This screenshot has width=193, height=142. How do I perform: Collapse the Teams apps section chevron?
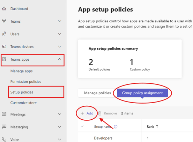tap(60, 59)
